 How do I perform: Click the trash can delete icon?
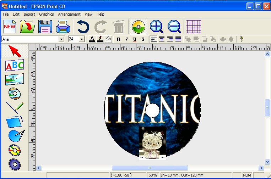pos(118,27)
